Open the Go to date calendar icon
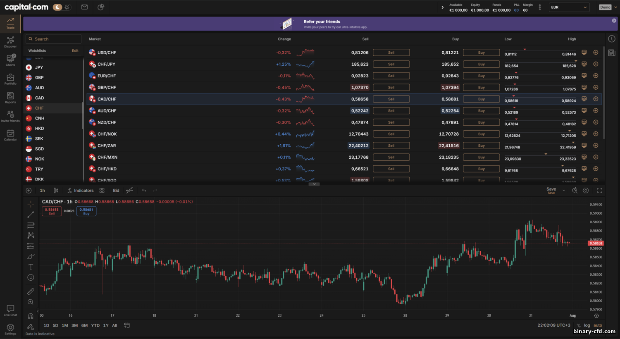This screenshot has height=339, width=620. coord(127,325)
